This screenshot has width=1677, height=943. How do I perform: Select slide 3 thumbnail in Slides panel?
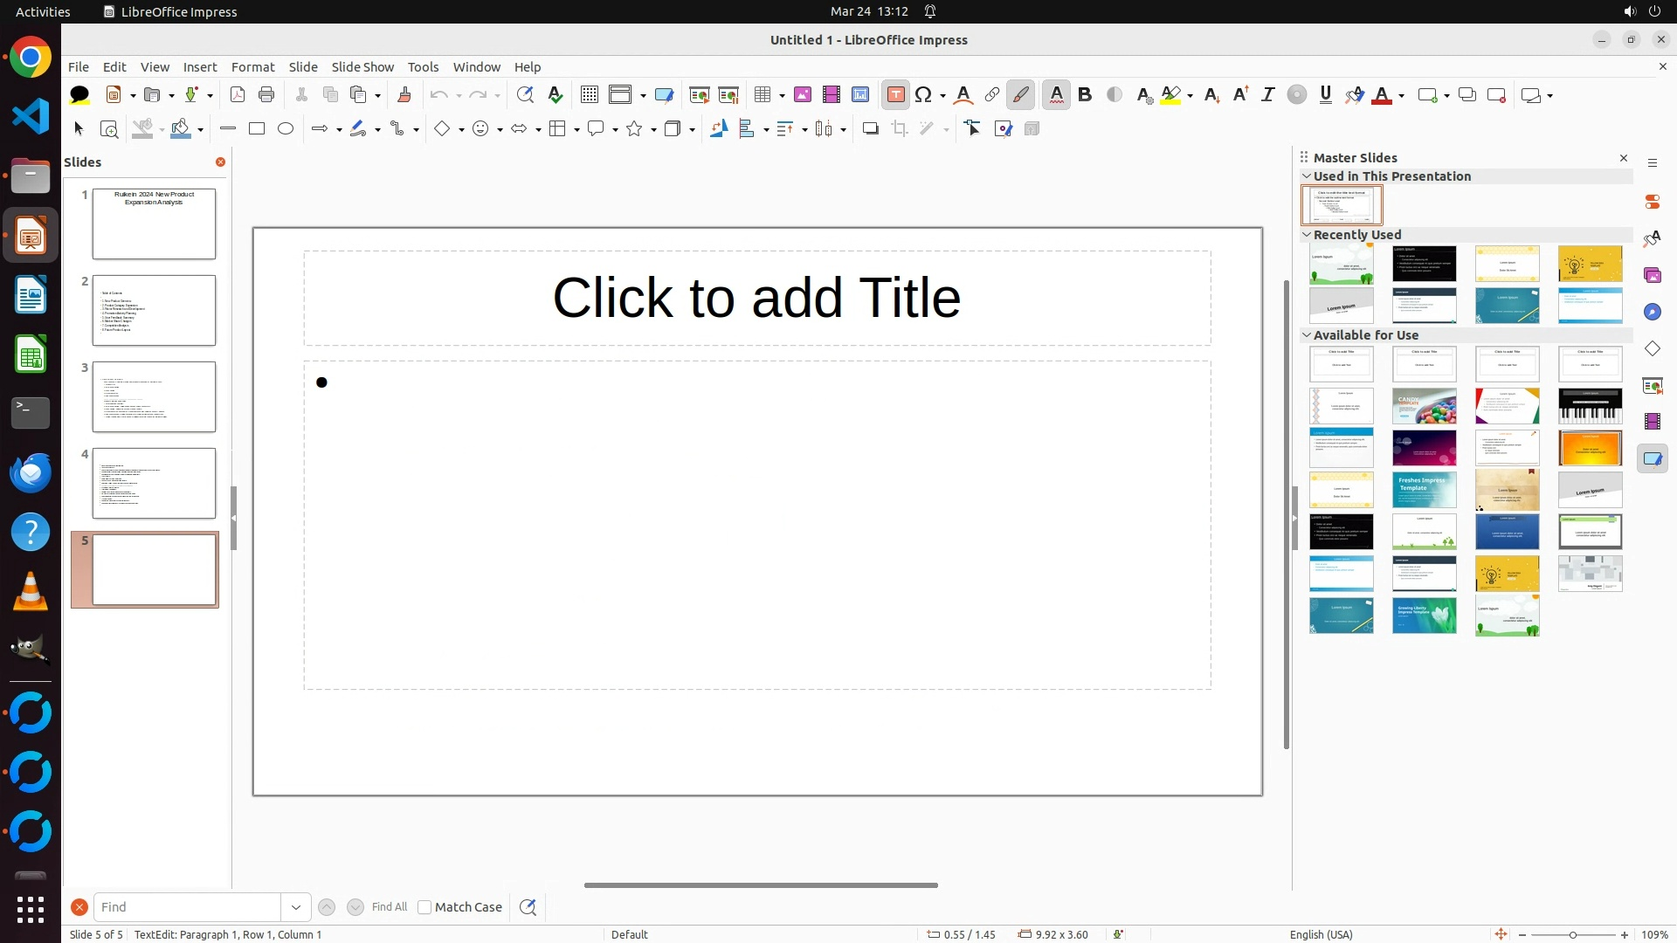point(154,397)
